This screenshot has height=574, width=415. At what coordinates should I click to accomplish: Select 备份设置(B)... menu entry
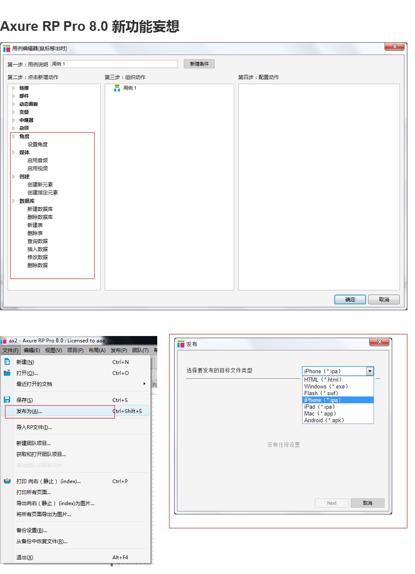[x=76, y=530]
